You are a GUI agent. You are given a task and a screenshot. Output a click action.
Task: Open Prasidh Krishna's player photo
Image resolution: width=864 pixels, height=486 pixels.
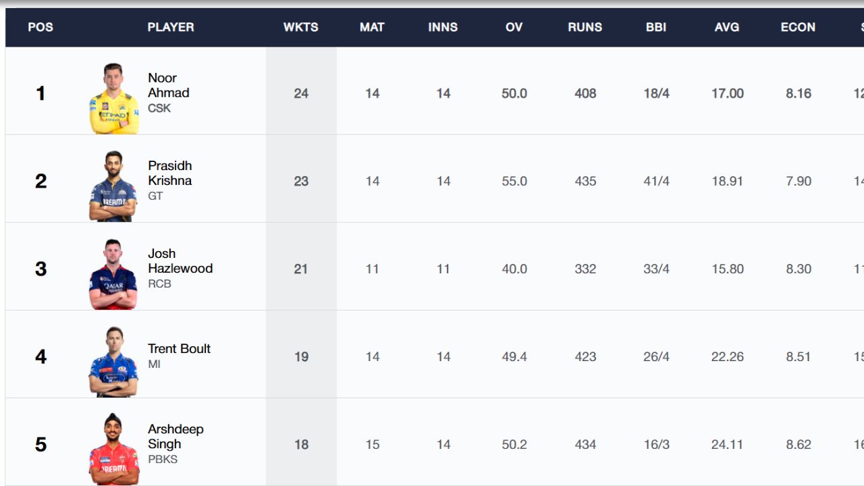click(x=113, y=186)
